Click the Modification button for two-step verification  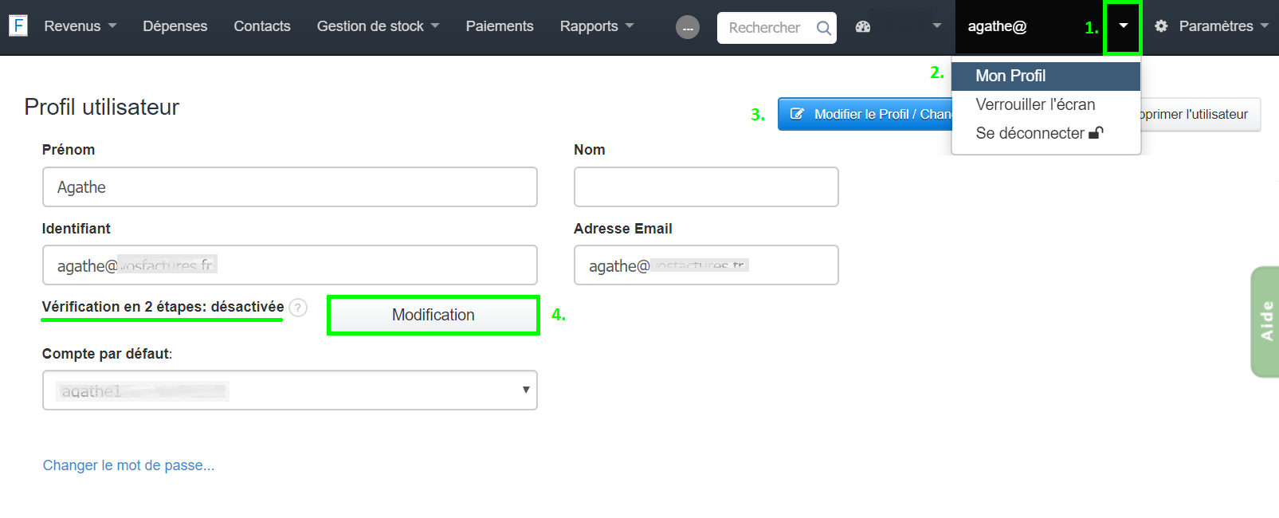tap(434, 316)
